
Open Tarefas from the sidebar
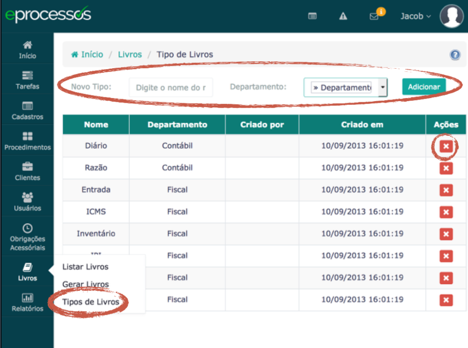point(27,76)
